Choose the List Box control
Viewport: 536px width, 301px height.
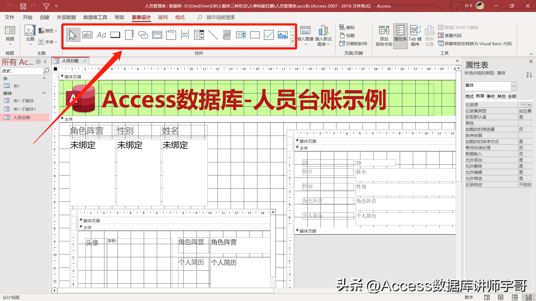click(241, 35)
